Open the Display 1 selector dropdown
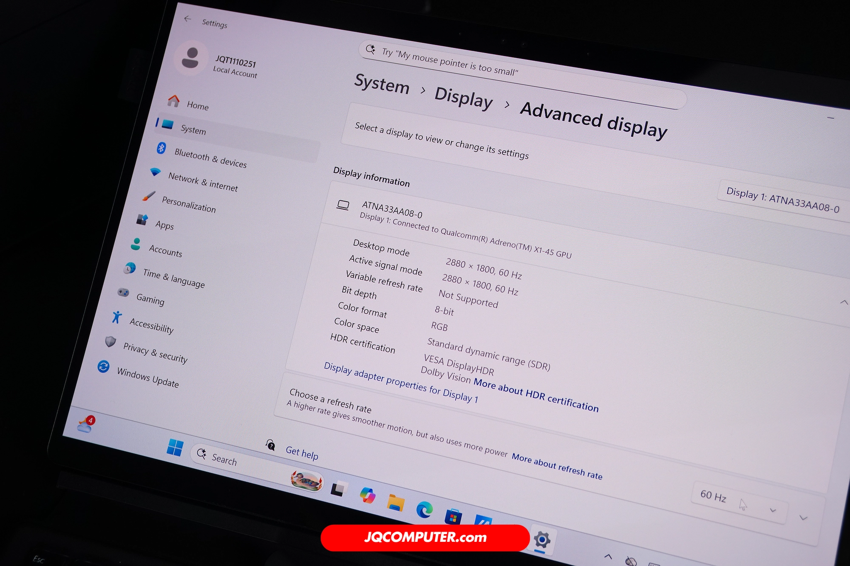This screenshot has width=850, height=566. coord(782,200)
